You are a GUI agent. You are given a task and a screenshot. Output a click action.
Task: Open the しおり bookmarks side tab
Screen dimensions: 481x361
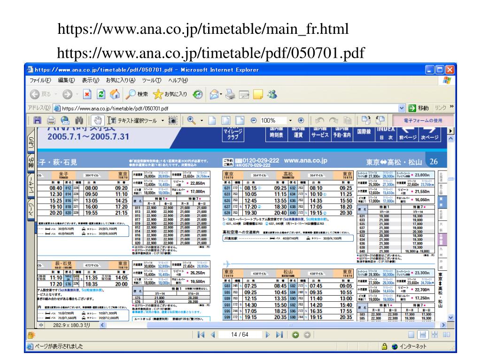tap(31, 142)
